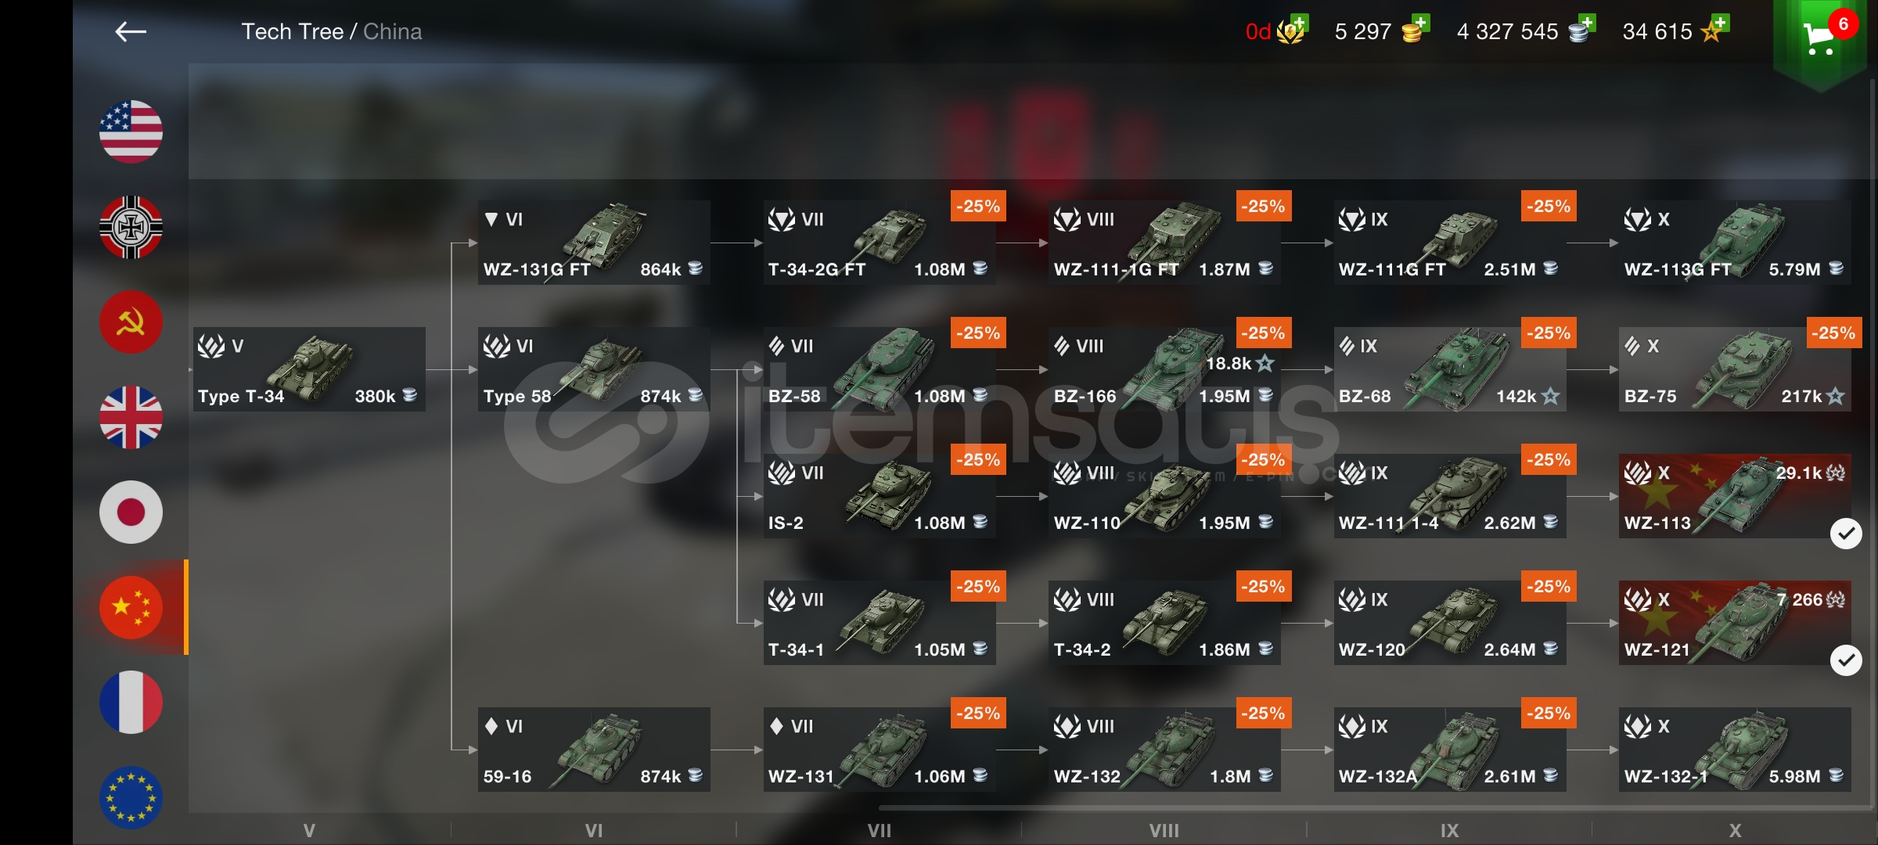Viewport: 1878px width, 845px height.
Task: Select the UK nation flag
Action: [131, 417]
